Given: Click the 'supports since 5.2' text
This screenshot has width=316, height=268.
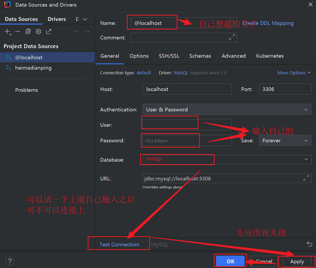Looking at the screenshot, I should [208, 73].
